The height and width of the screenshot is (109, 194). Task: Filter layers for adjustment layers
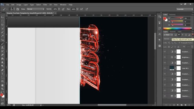point(179,35)
